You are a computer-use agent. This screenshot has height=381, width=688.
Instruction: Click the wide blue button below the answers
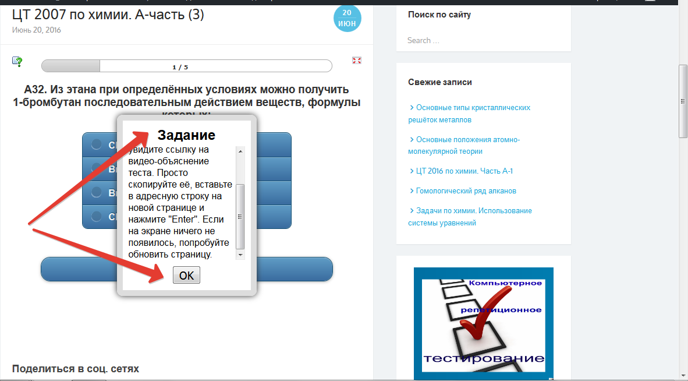pyautogui.click(x=187, y=269)
